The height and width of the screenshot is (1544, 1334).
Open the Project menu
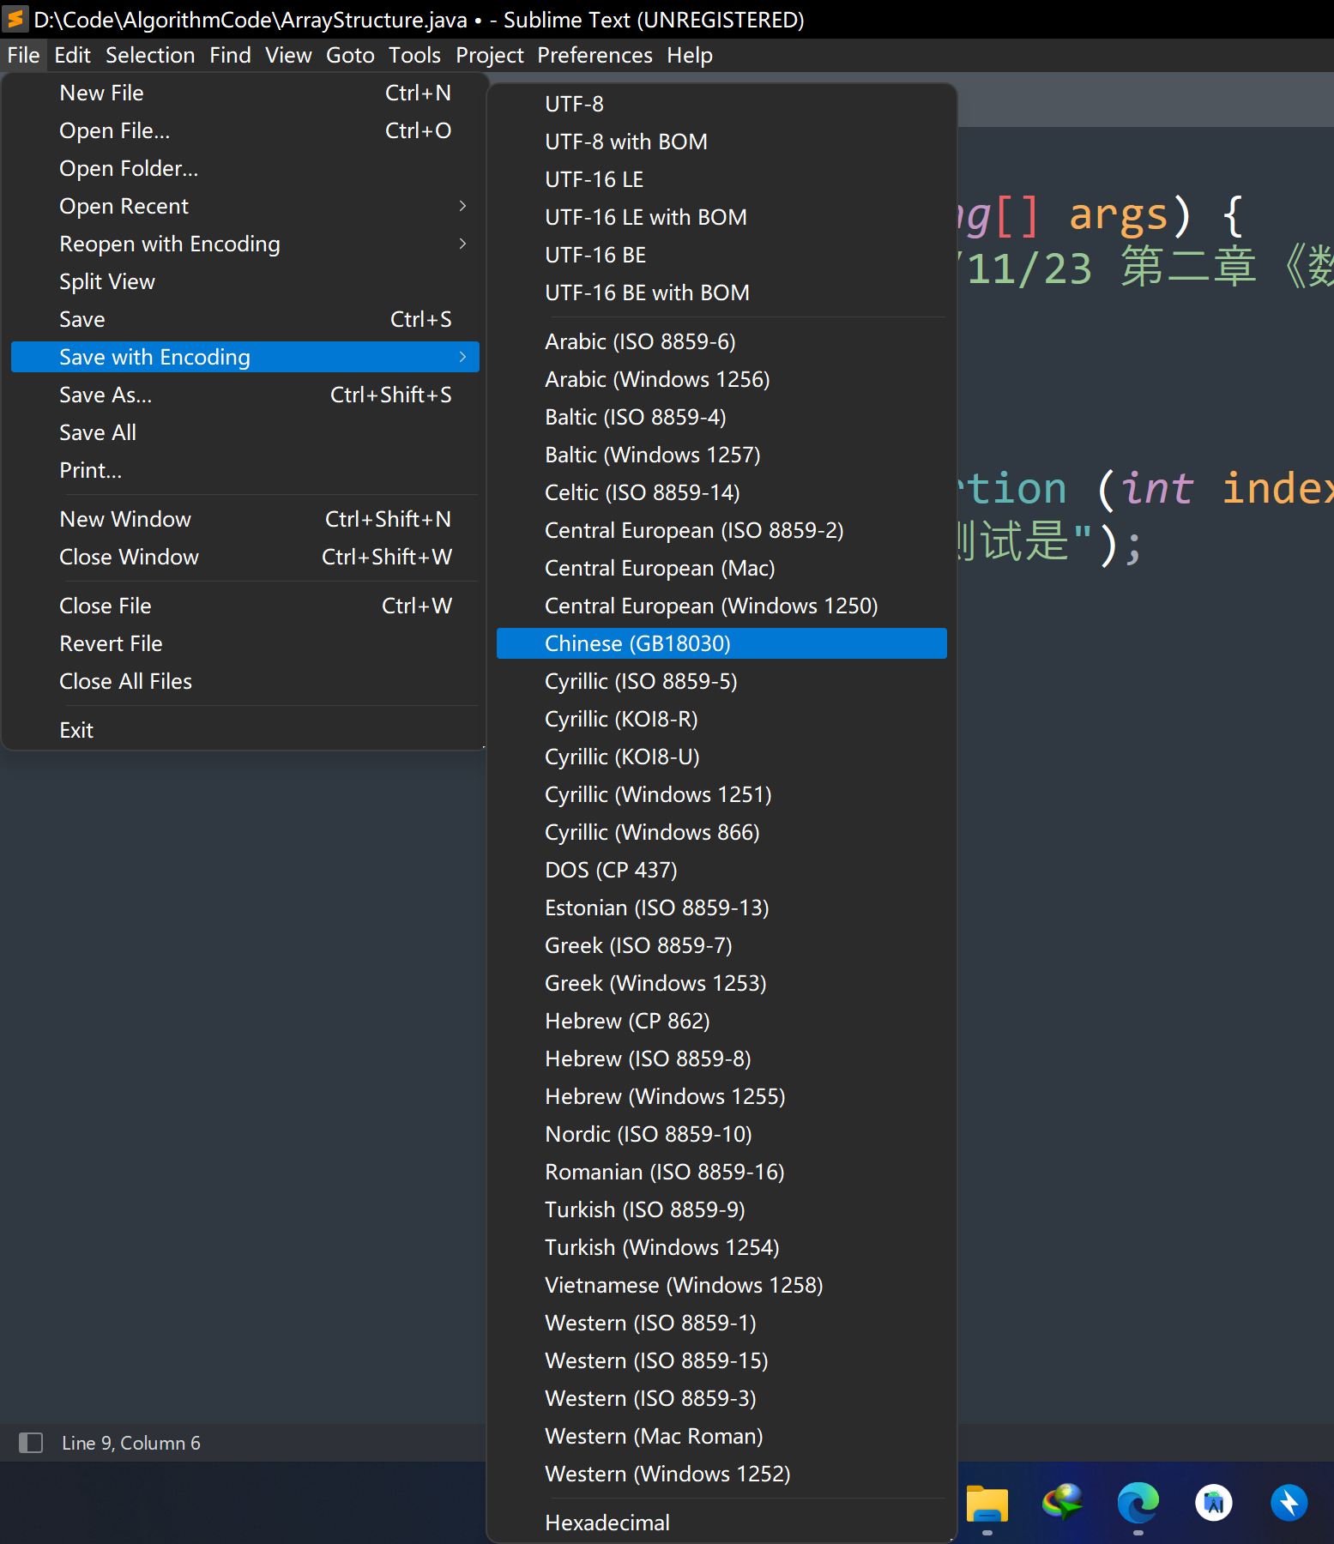tap(489, 55)
